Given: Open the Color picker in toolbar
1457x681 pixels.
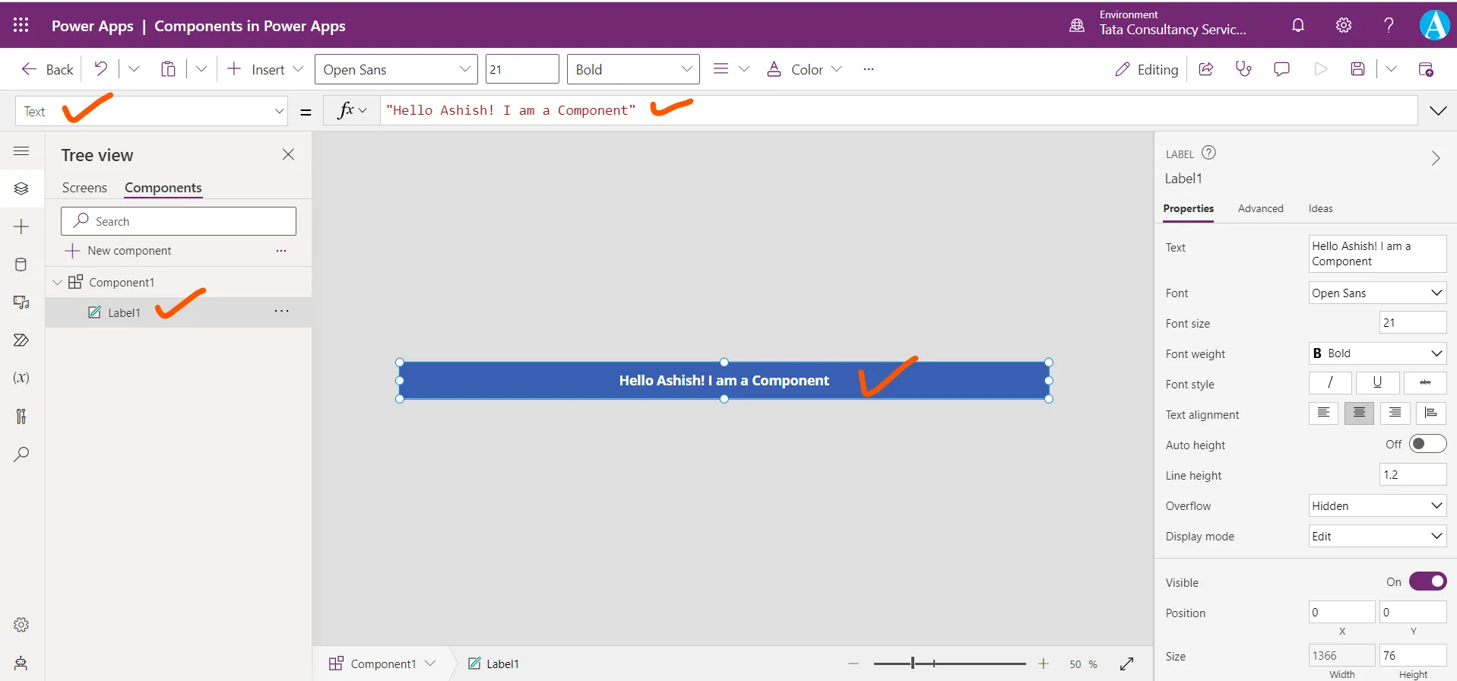Looking at the screenshot, I should 804,69.
